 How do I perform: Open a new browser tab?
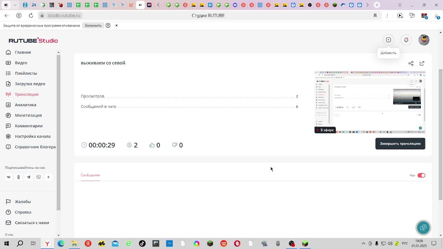[377, 5]
